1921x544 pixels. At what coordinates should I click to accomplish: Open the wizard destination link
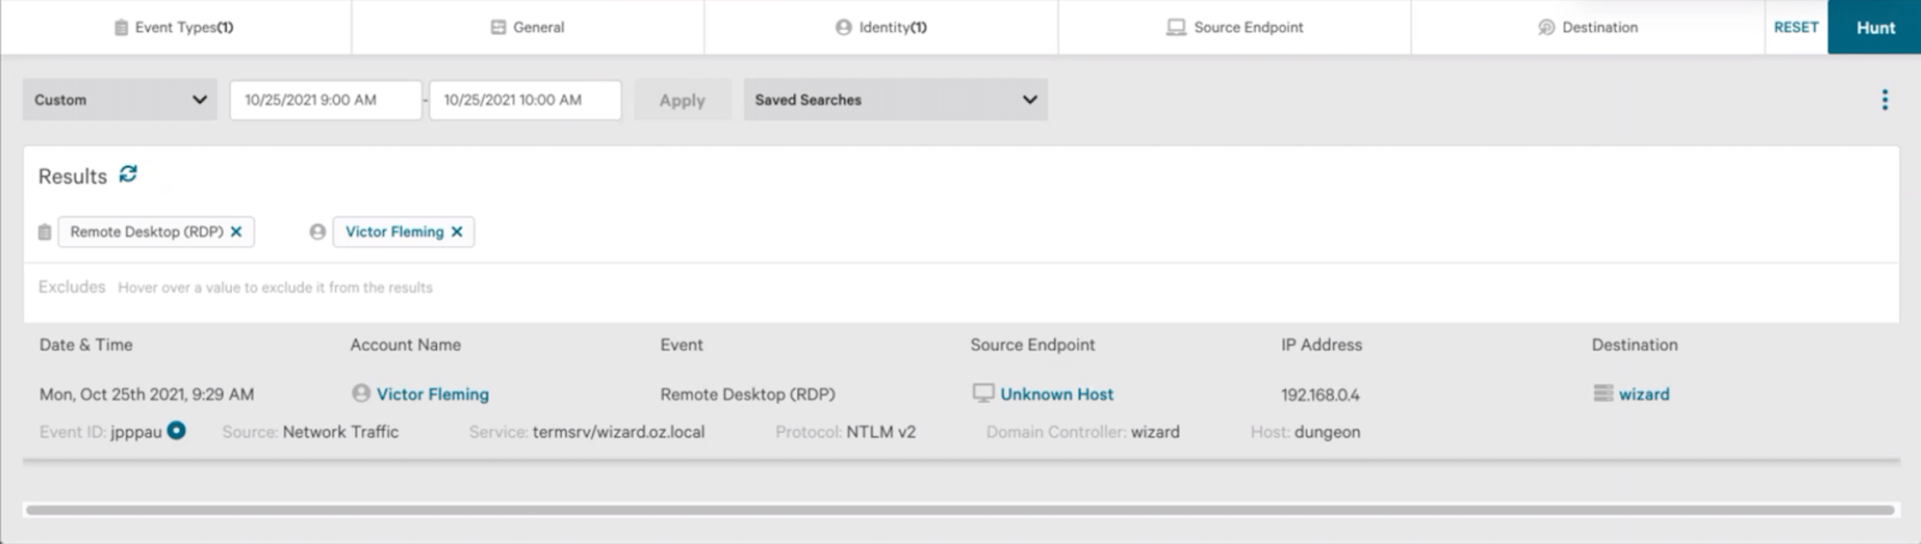1643,394
